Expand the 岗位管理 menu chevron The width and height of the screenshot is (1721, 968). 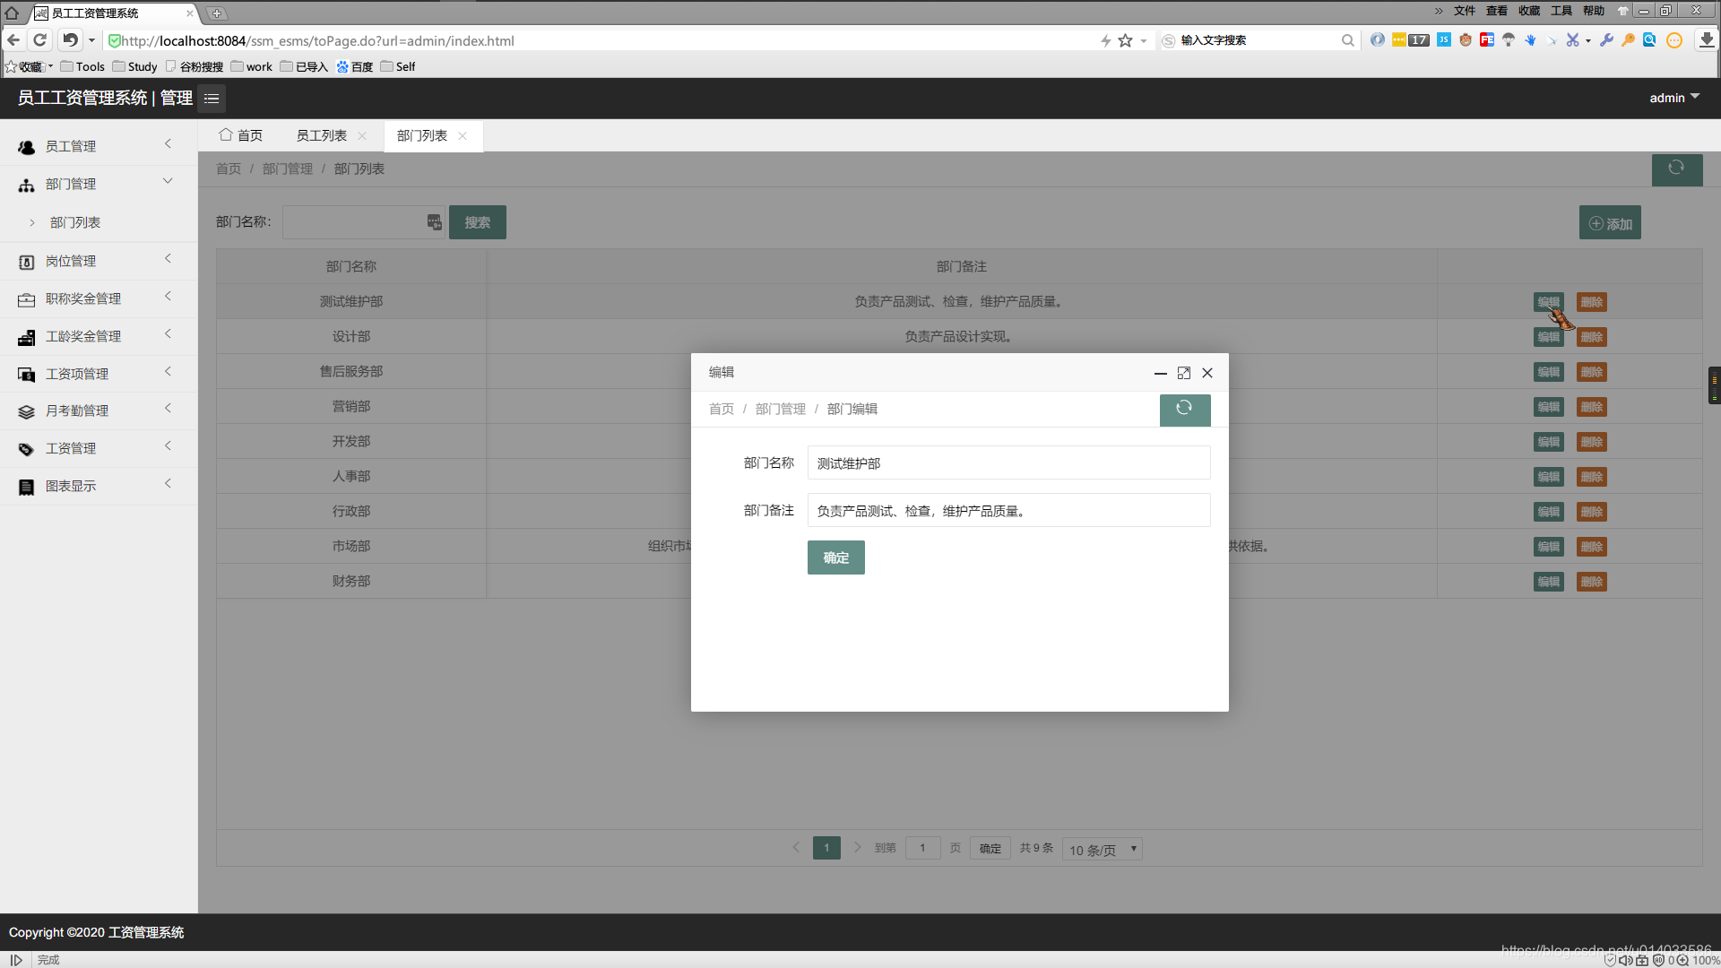[x=168, y=259]
